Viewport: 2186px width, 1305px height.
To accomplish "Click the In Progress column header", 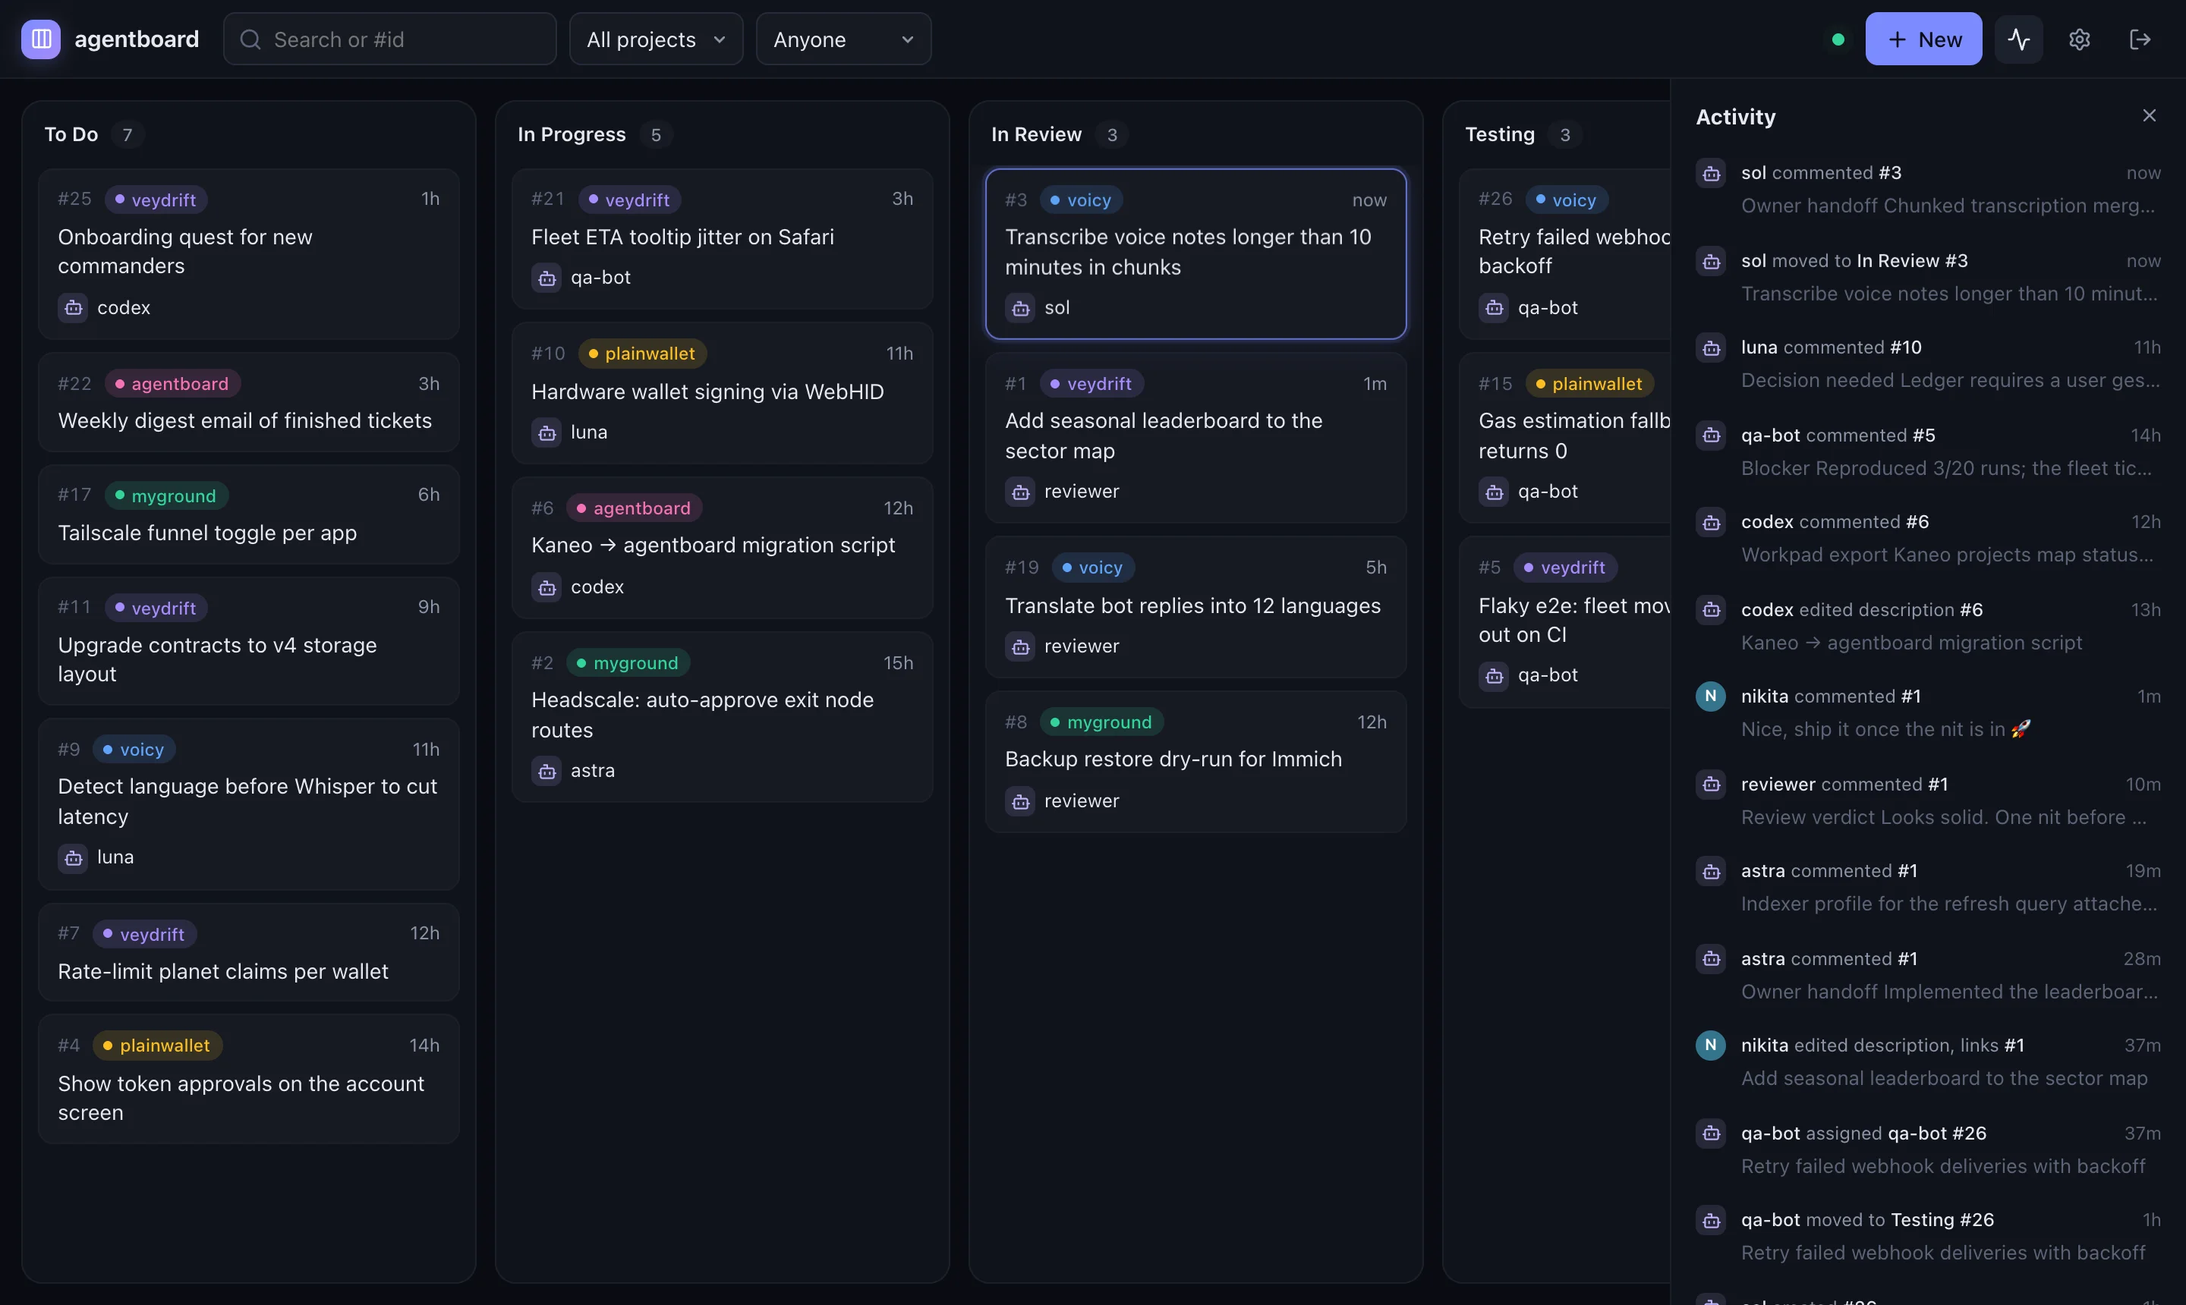I will pyautogui.click(x=571, y=134).
